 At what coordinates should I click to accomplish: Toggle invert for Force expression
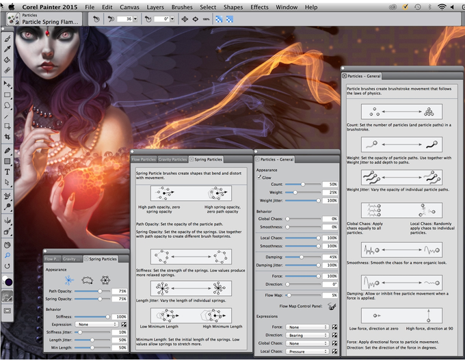point(334,327)
